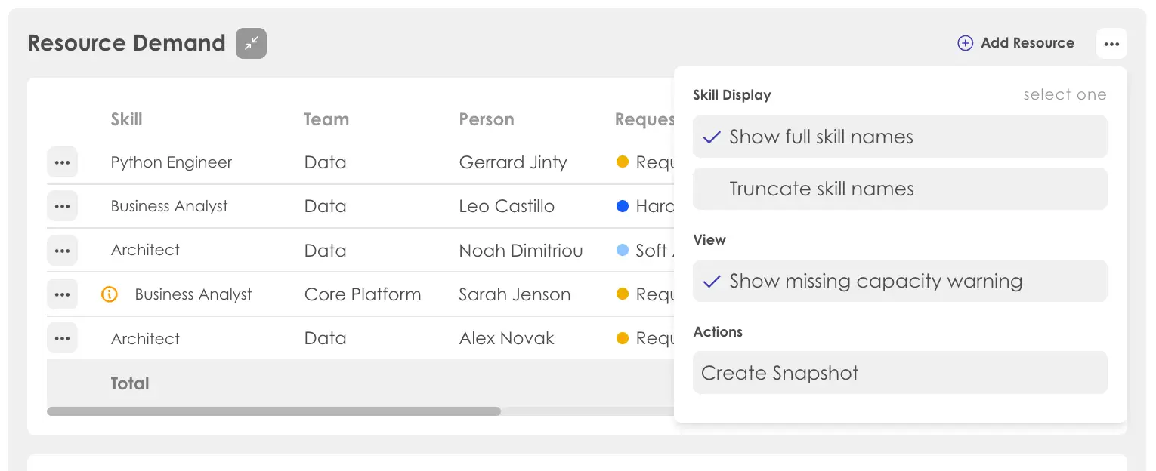1156x471 pixels.
Task: Click the Team column header
Action: (x=326, y=119)
